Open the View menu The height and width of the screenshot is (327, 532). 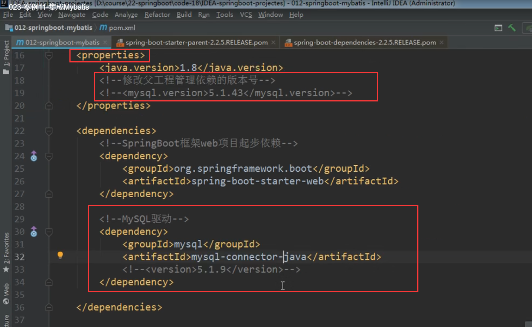(45, 14)
